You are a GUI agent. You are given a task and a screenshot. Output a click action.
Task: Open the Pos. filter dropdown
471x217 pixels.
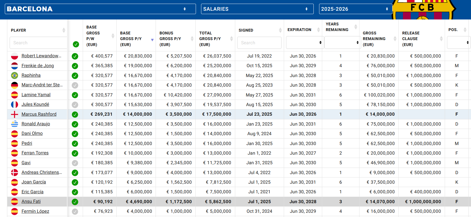pos(459,43)
